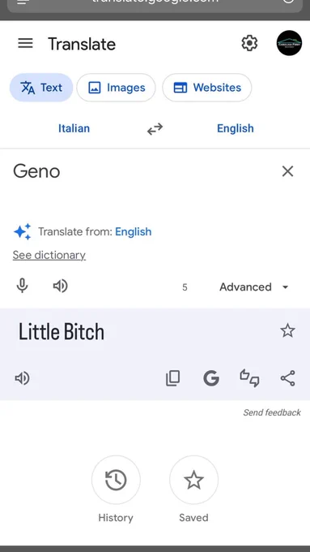Choose the English target language selector

[236, 128]
